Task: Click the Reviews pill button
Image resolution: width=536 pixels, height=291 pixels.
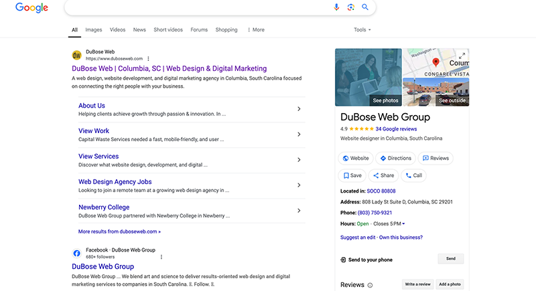Action: (435, 159)
